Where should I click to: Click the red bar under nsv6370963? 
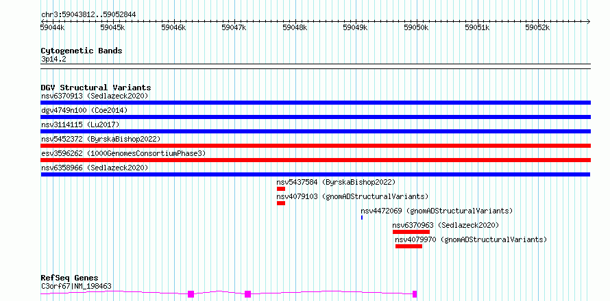411,232
